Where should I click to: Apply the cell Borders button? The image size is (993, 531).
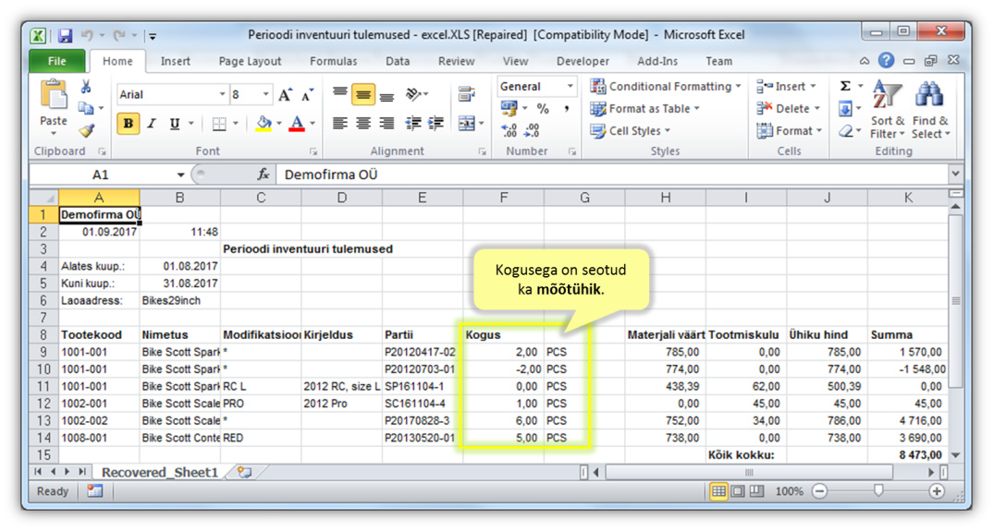(x=219, y=124)
